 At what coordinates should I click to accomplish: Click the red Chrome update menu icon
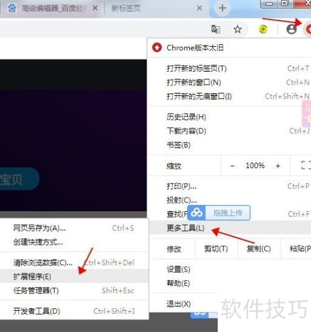tap(308, 29)
